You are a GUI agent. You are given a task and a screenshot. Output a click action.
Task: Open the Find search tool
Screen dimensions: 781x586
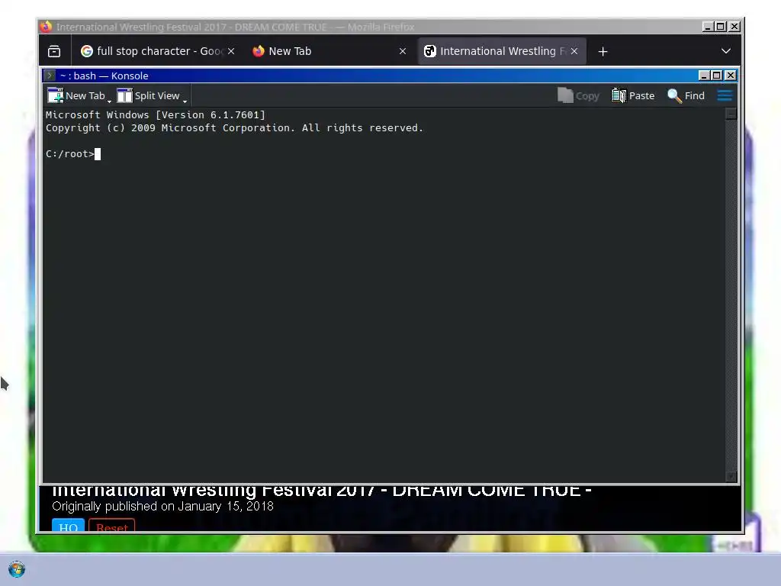tap(686, 95)
